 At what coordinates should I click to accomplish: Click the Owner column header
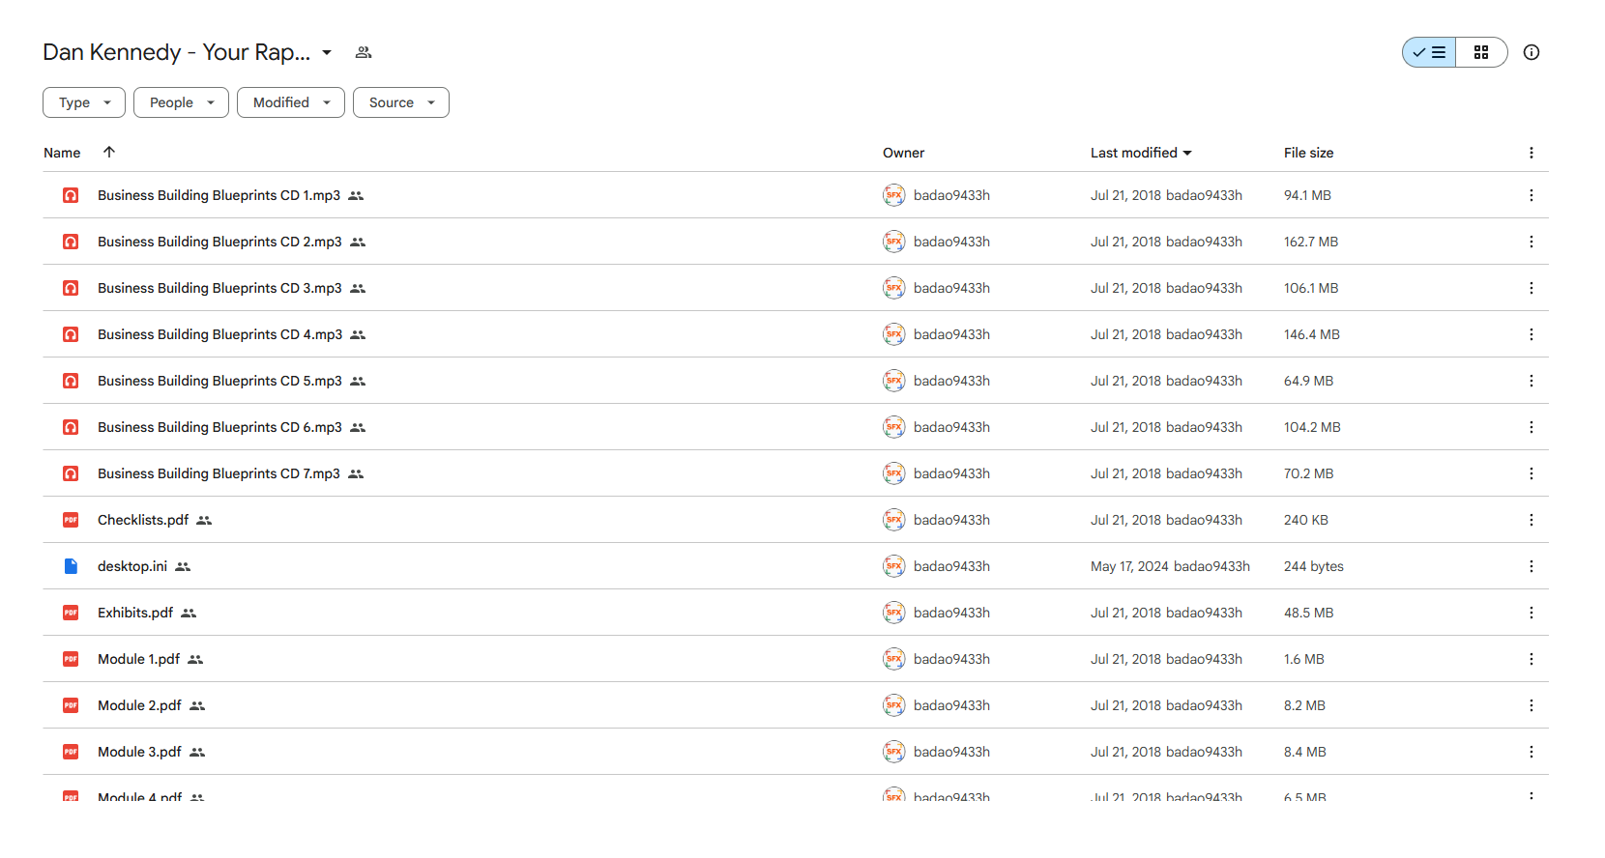point(903,153)
